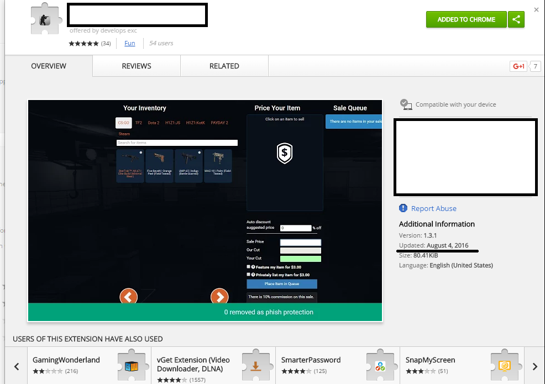
Task: Select the MAC-10 Palm item thumbnail
Action: point(218,166)
